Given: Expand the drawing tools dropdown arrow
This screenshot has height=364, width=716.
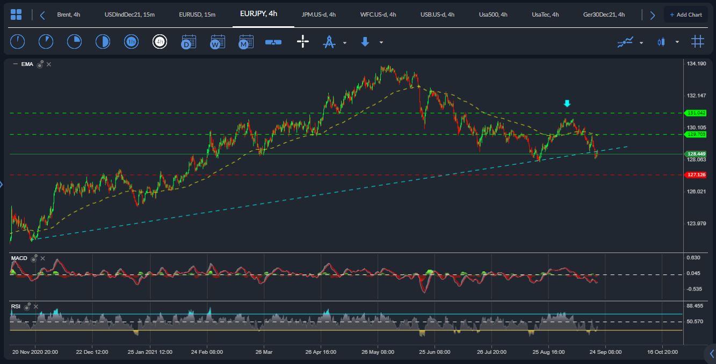Looking at the screenshot, I should pos(345,42).
